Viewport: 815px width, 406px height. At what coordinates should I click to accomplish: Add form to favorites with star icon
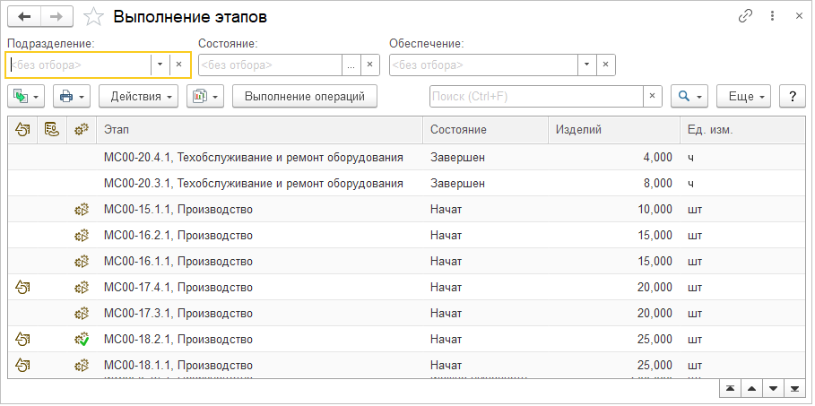[x=92, y=16]
